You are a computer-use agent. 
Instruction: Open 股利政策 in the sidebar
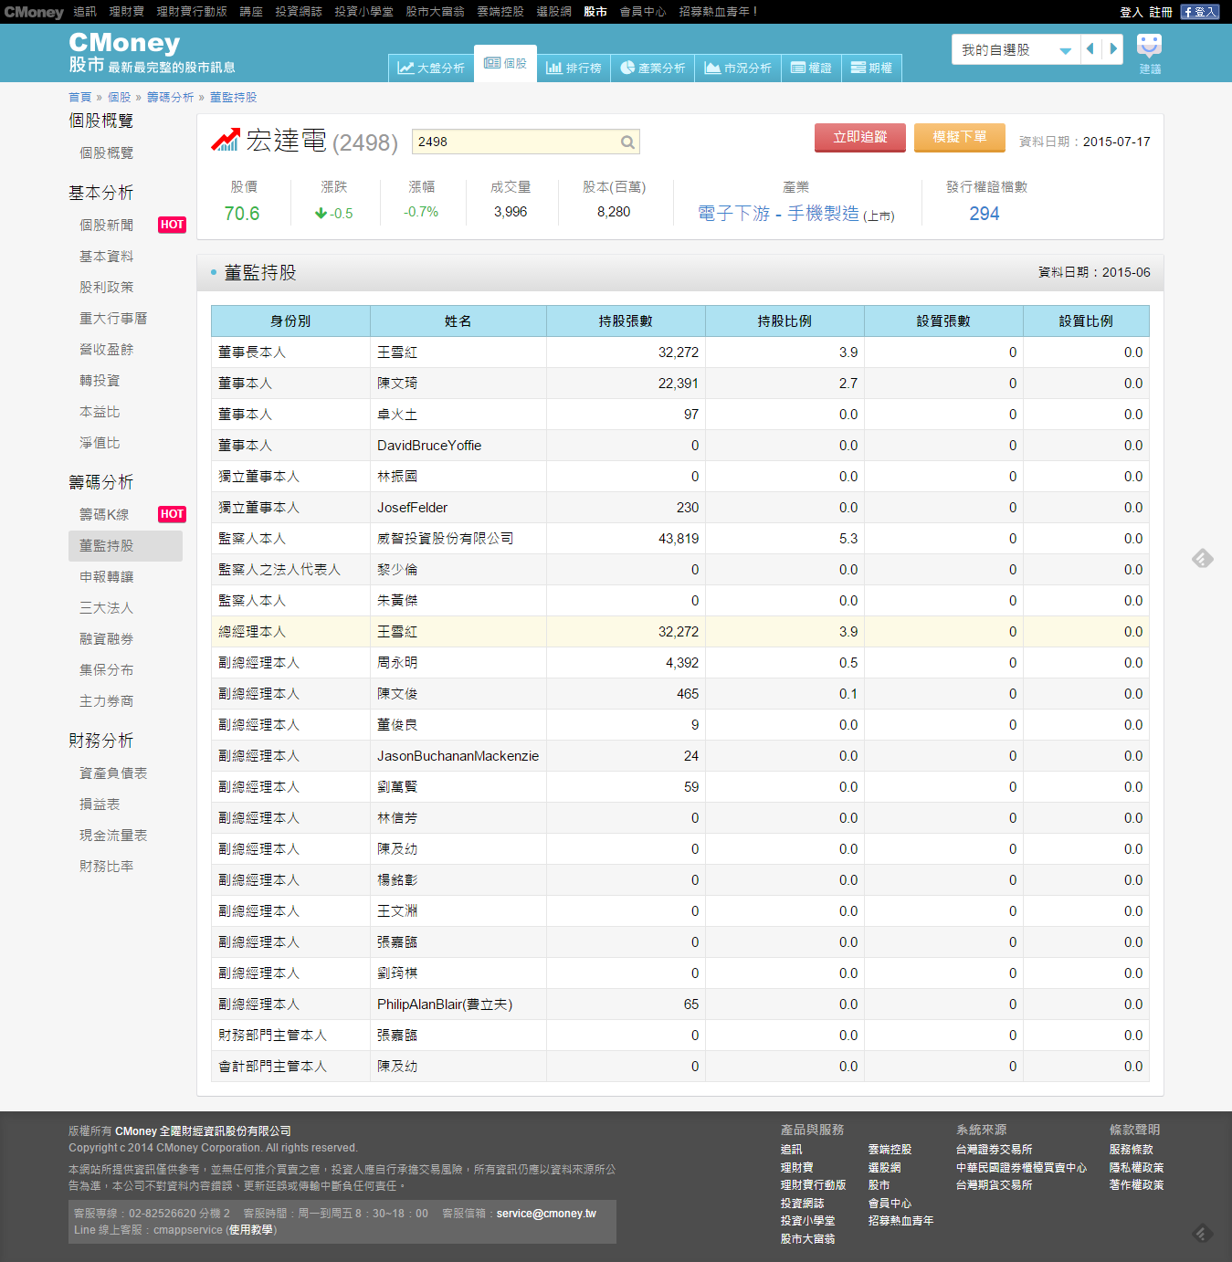(x=106, y=287)
